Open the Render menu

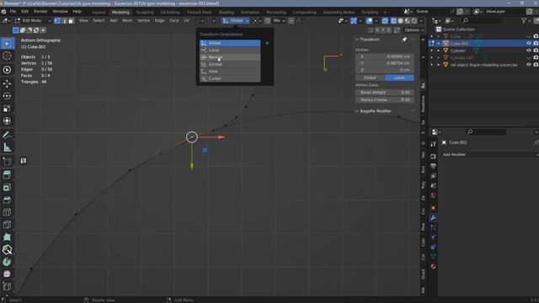click(40, 11)
